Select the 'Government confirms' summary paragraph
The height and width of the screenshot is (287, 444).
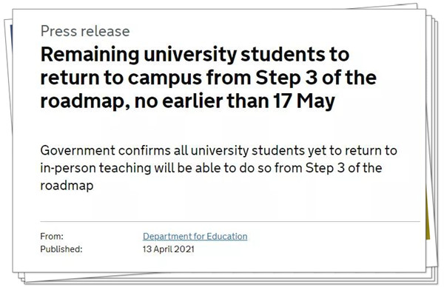[x=218, y=168]
